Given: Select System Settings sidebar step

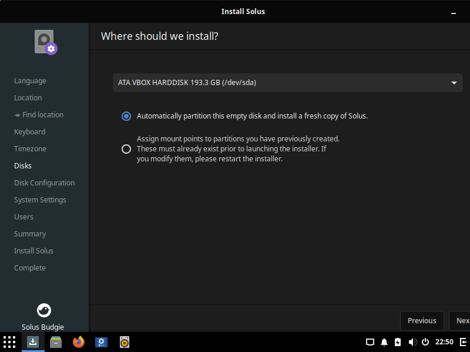Looking at the screenshot, I should (40, 200).
